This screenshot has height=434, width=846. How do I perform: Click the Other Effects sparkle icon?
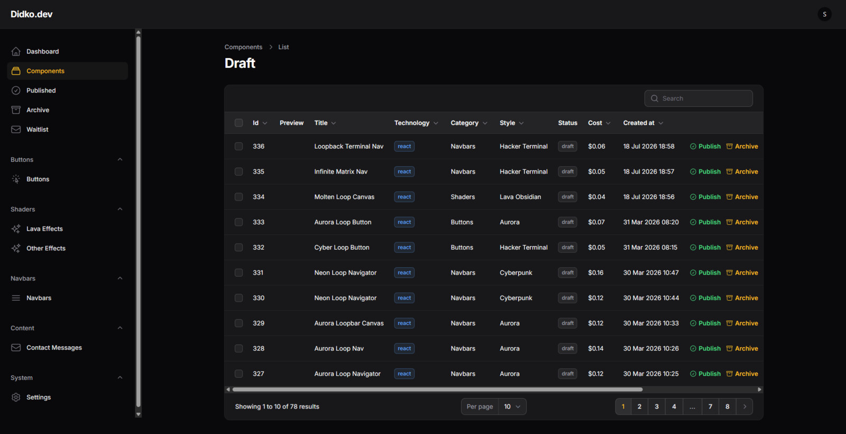(x=16, y=248)
